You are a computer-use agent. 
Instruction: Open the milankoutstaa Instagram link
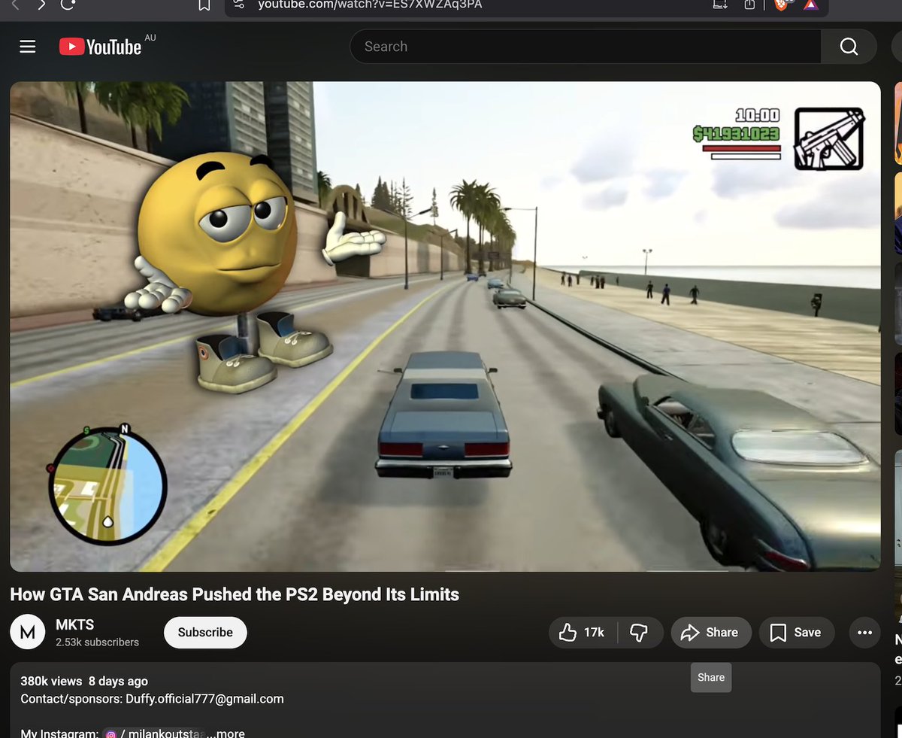[154, 733]
